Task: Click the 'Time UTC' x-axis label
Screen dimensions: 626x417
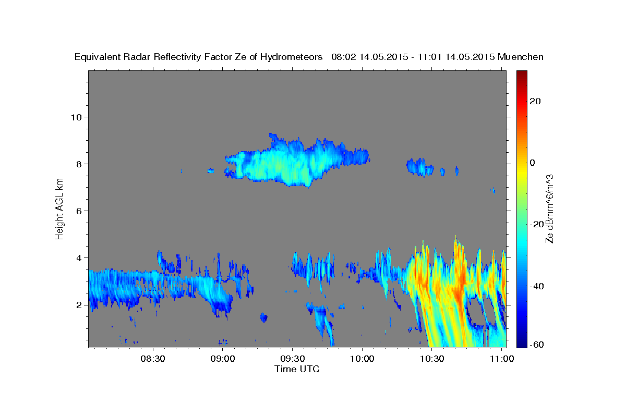Action: click(x=297, y=369)
